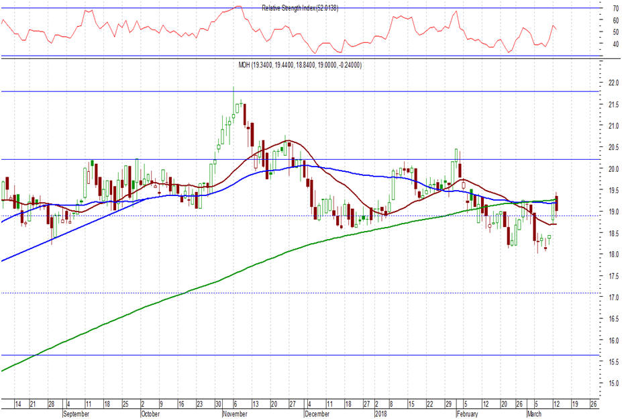
Task: Click date-axis label 13
Action: click(x=256, y=404)
